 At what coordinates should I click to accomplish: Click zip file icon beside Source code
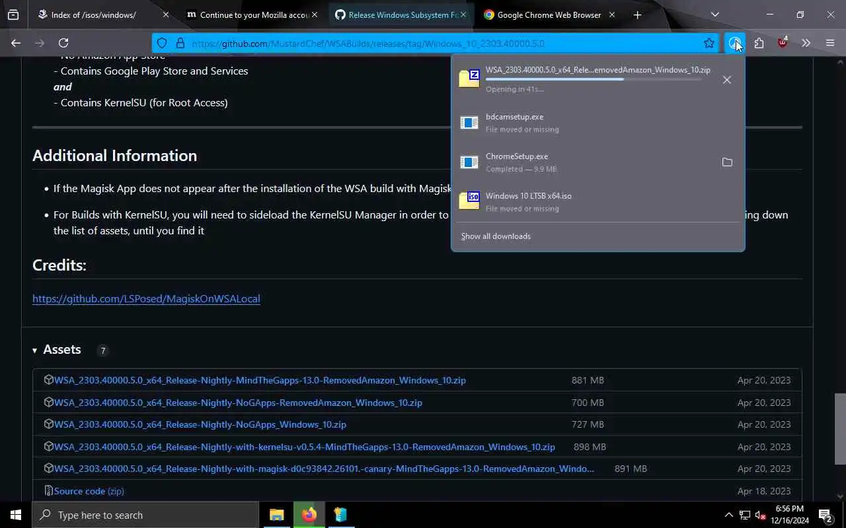click(x=48, y=490)
